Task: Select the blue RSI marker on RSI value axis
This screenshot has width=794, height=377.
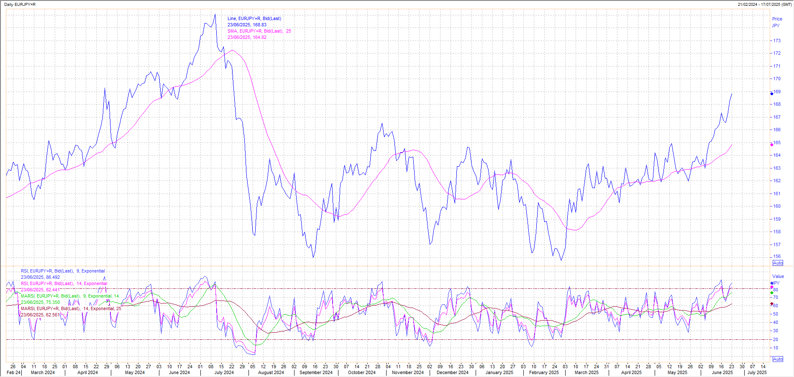Action: (x=772, y=283)
